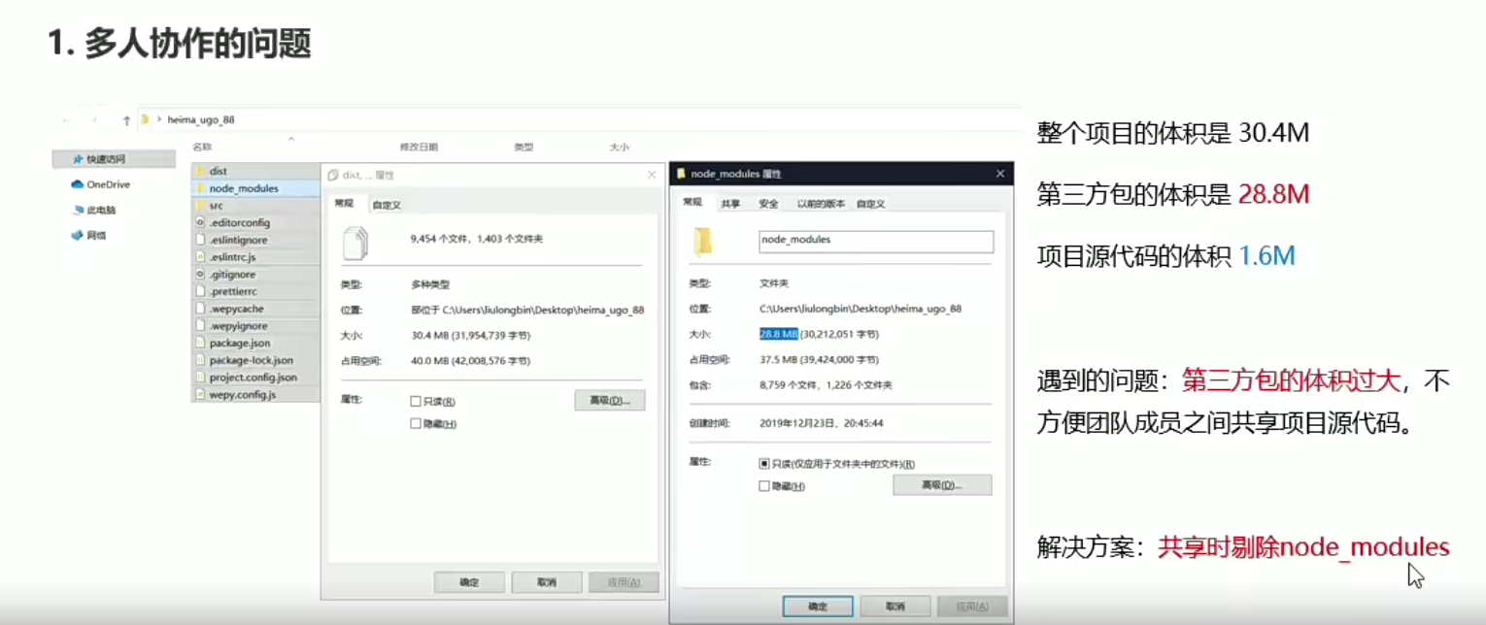The height and width of the screenshot is (625, 1486).
Task: Click 取消 in the node_modules properties dialog
Action: (x=895, y=607)
